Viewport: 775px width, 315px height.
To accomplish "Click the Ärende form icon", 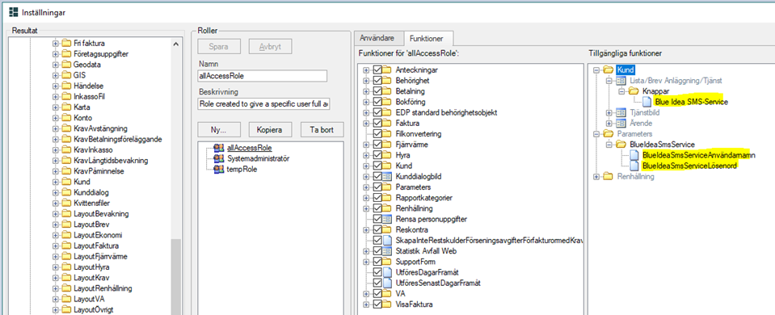I will click(x=621, y=123).
